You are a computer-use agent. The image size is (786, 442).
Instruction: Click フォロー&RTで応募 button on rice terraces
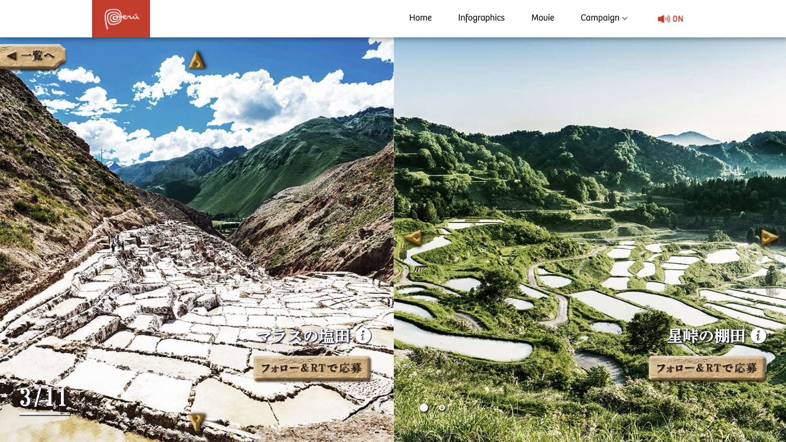click(707, 368)
